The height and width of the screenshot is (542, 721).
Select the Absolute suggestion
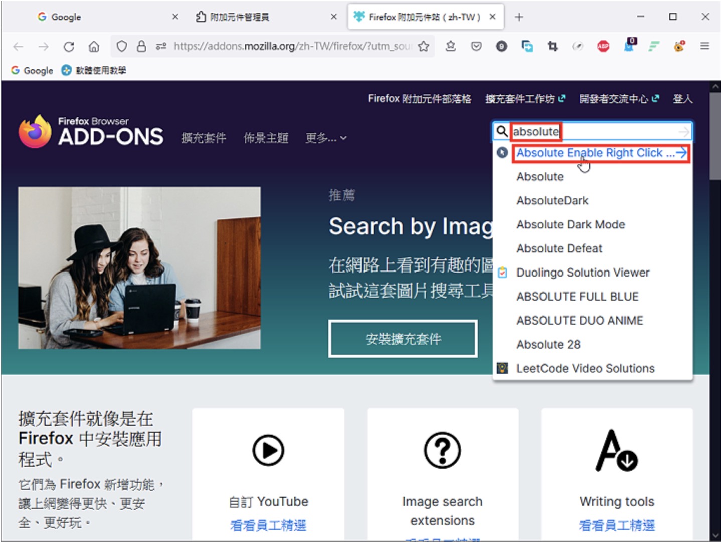click(593, 177)
